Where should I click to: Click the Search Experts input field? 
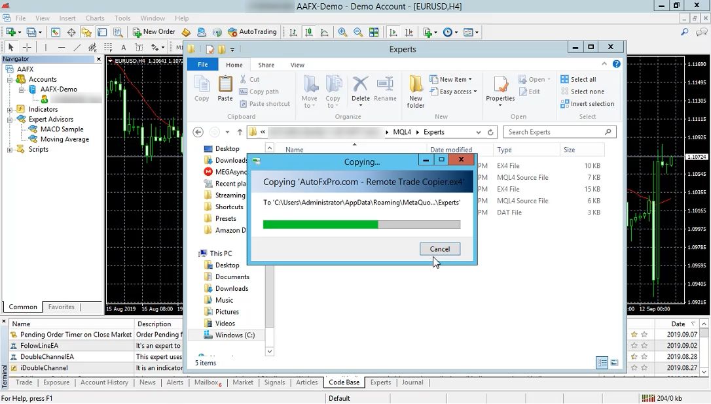pyautogui.click(x=555, y=132)
